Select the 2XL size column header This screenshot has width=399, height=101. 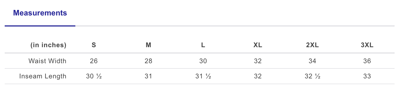(312, 46)
